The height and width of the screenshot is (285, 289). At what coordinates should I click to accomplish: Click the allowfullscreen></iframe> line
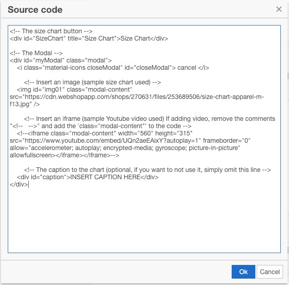click(x=65, y=155)
